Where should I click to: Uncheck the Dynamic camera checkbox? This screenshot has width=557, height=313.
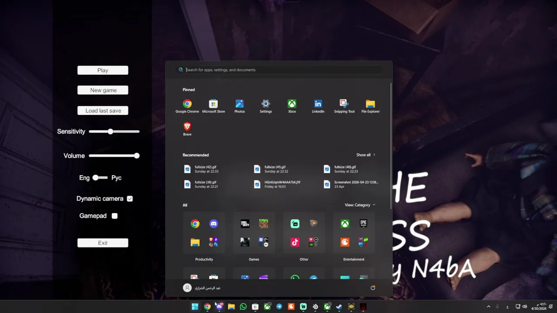[x=130, y=199]
